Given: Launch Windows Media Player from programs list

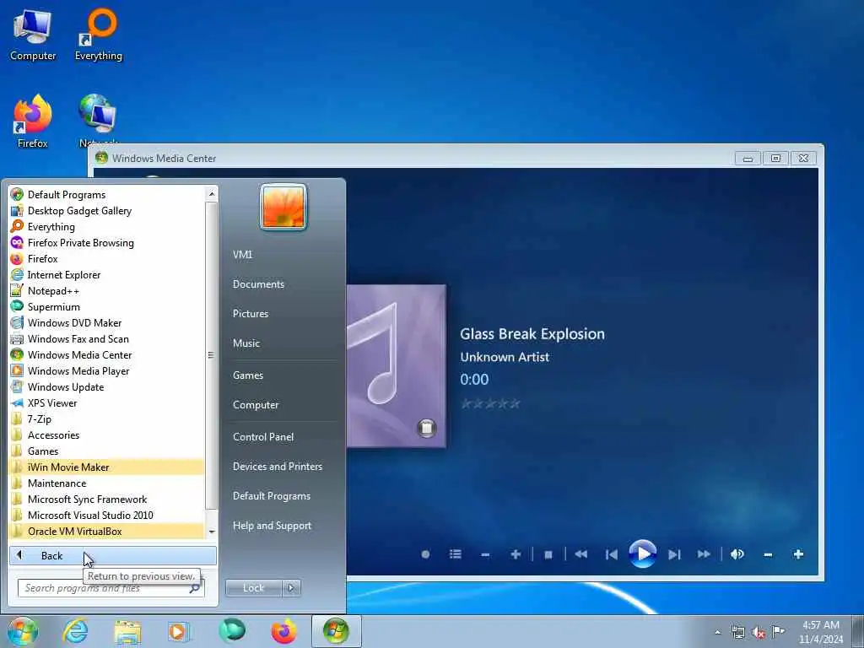Looking at the screenshot, I should pos(107,370).
